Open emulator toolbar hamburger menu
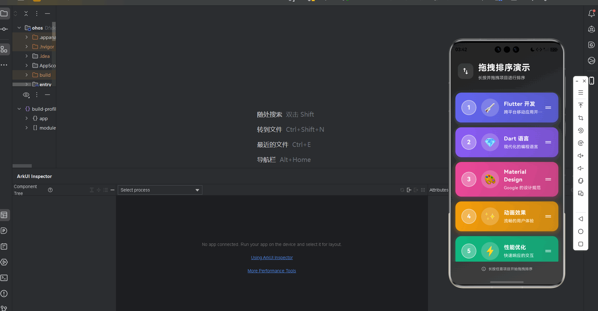This screenshot has width=598, height=311. 581,93
